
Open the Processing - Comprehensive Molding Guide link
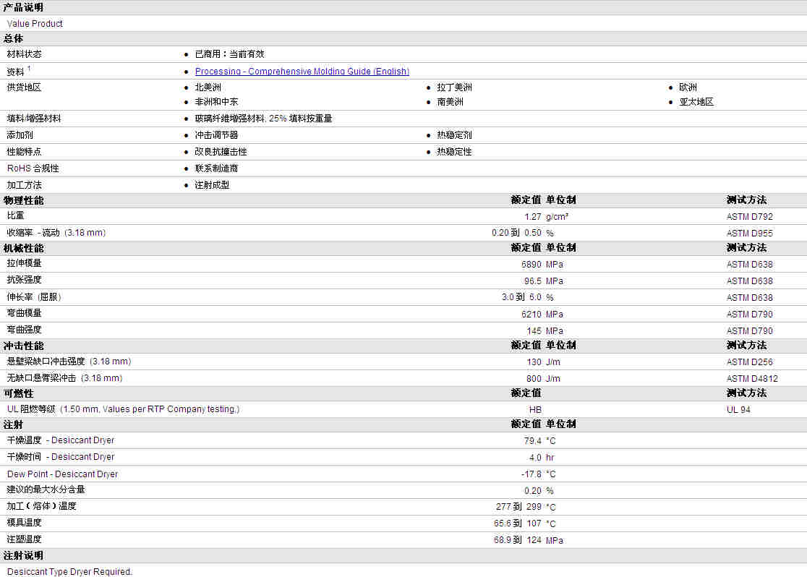pyautogui.click(x=302, y=72)
